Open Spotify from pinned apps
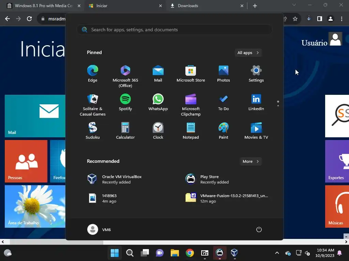Viewport: 349px width, 261px height. tap(125, 102)
